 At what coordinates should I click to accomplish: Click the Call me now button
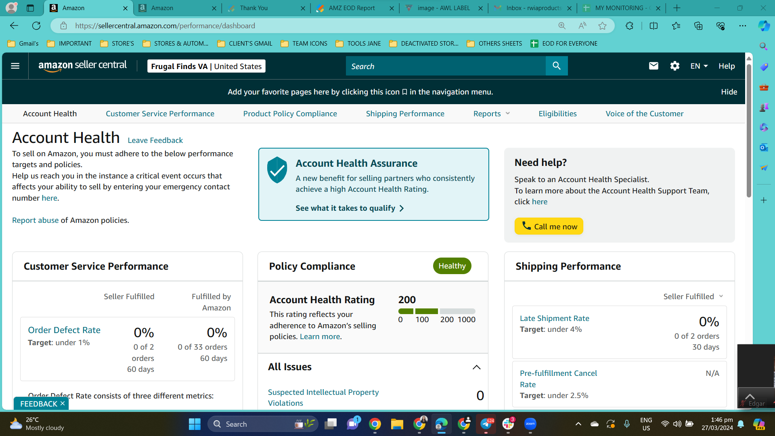click(549, 226)
